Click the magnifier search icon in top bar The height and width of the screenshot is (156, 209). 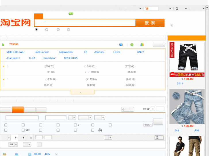point(177,9)
